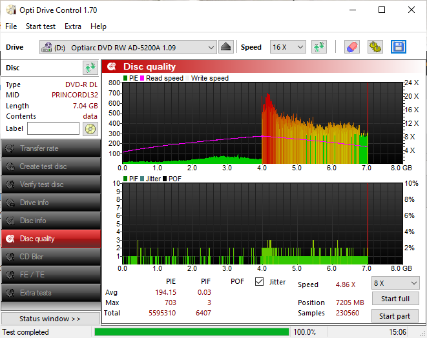Click the green PIE legend swatch
Screen dimensions: 427x338
[x=125, y=78]
